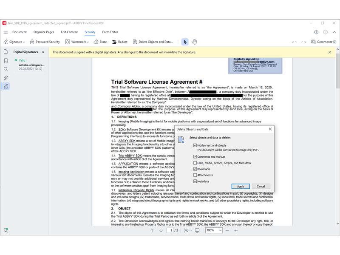Select the Redact tool
Image resolution: width=340 pixels, height=255 pixels.
tap(120, 42)
